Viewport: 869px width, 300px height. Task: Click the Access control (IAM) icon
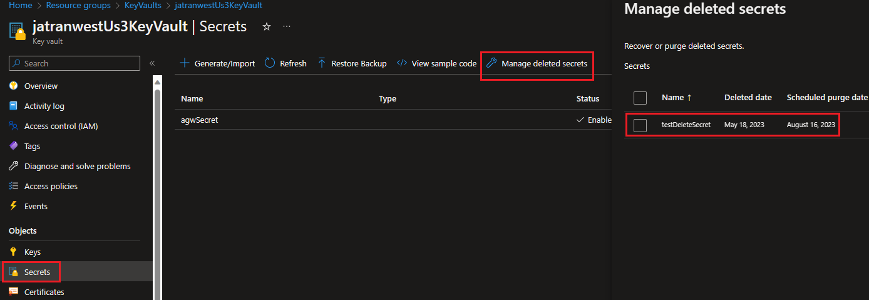click(13, 126)
